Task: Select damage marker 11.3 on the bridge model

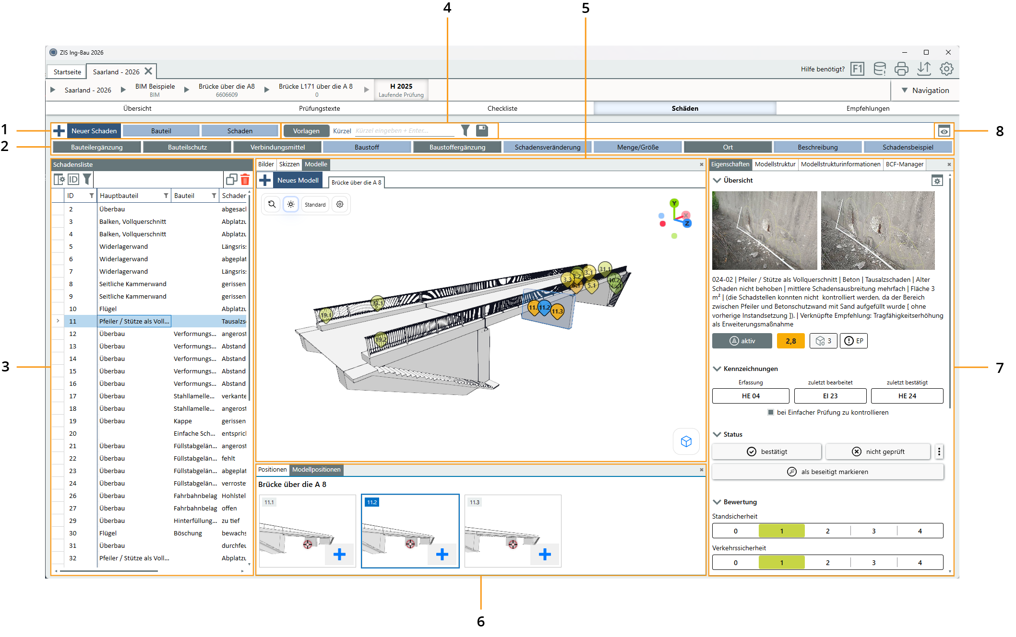Action: 557,312
